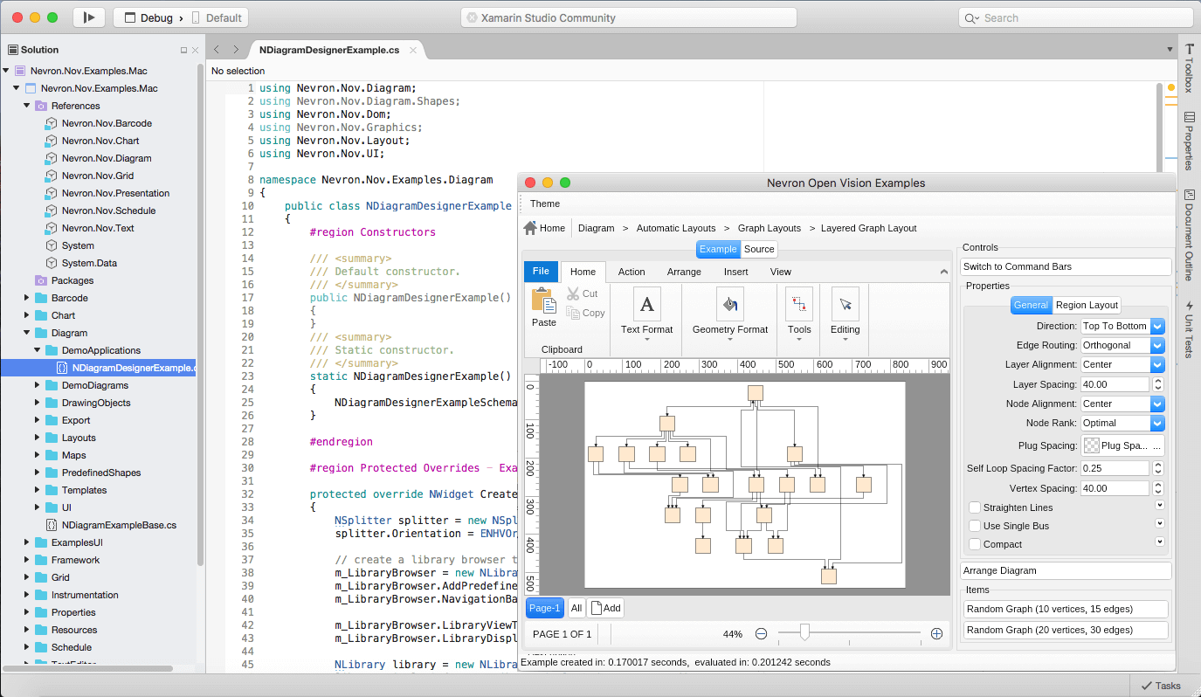The width and height of the screenshot is (1201, 697).
Task: Zoom in with the plus icon
Action: [x=936, y=634]
